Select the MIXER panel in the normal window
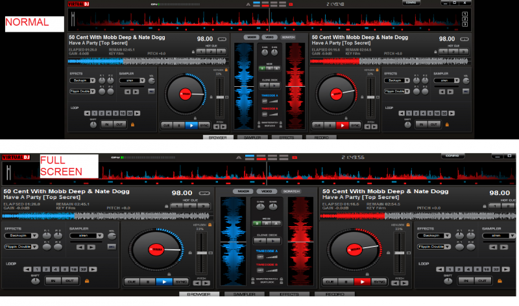Image resolution: width=519 pixels, height=306 pixels. tap(252, 37)
